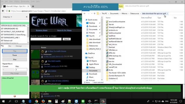Click the Quick-search for a map field

46,39
